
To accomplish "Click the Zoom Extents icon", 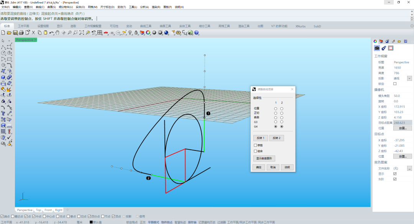I will pyautogui.click(x=82, y=33).
